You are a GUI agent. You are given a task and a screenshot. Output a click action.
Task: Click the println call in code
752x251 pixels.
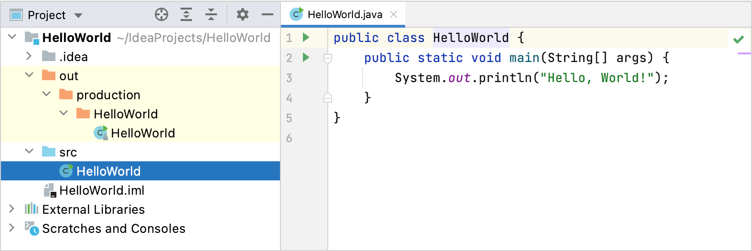[505, 78]
